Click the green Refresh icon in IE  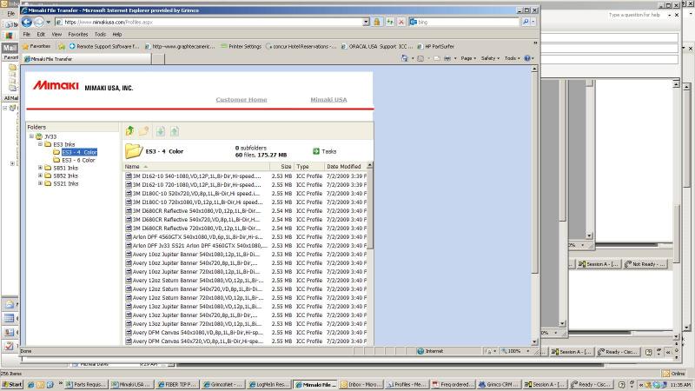coord(389,22)
